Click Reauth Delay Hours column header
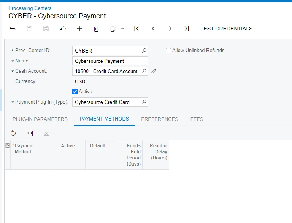Viewport: 292px width, 223px height. [x=156, y=155]
